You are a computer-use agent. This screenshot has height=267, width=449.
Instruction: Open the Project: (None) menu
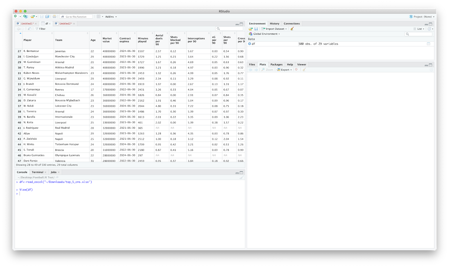(x=422, y=17)
